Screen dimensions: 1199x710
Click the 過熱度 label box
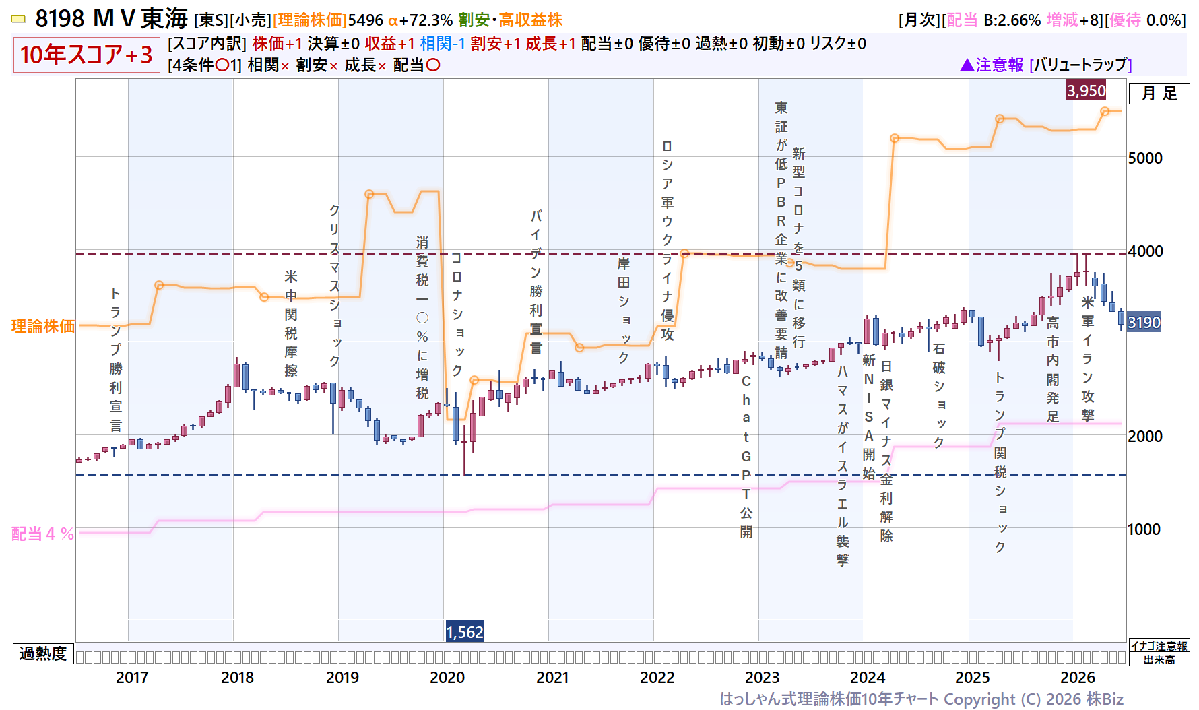click(x=43, y=653)
